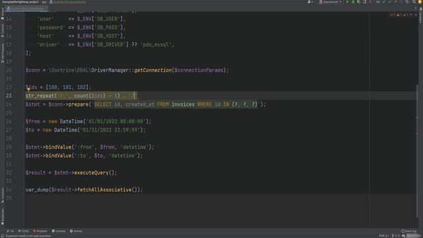Select the open PHP editor file tab
The width and height of the screenshot is (423, 238).
click(x=26, y=9)
